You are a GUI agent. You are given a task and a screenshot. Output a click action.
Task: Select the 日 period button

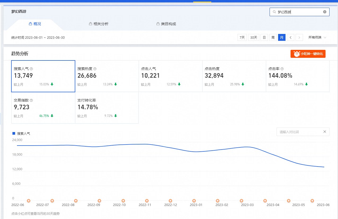(x=264, y=37)
